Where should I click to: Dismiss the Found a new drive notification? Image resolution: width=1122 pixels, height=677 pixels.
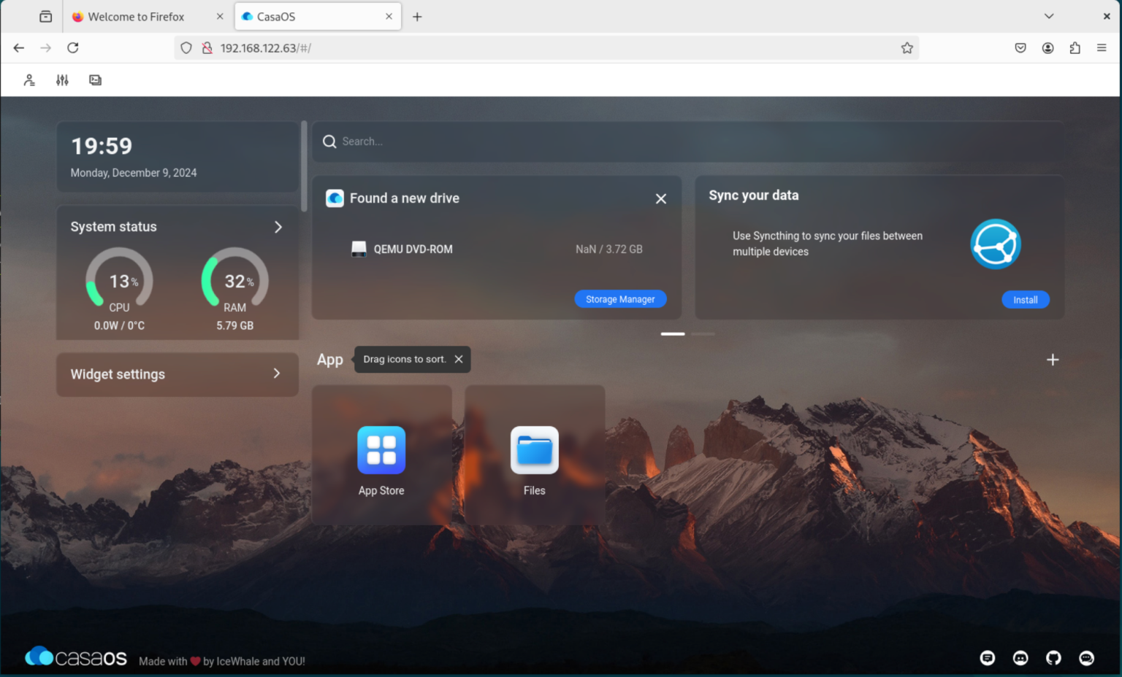(x=660, y=198)
